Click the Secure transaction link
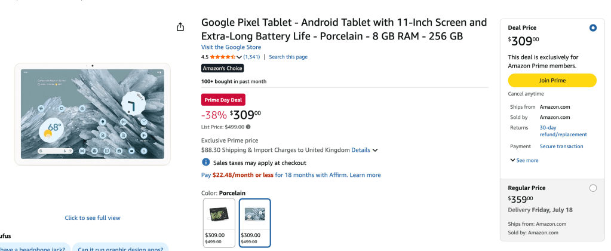Image resolution: width=611 pixels, height=251 pixels. click(561, 146)
